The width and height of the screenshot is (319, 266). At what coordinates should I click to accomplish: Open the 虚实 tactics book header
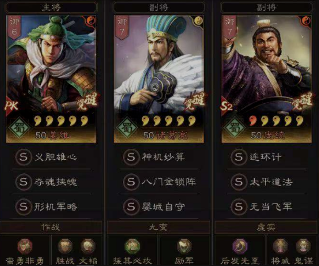click(266, 227)
